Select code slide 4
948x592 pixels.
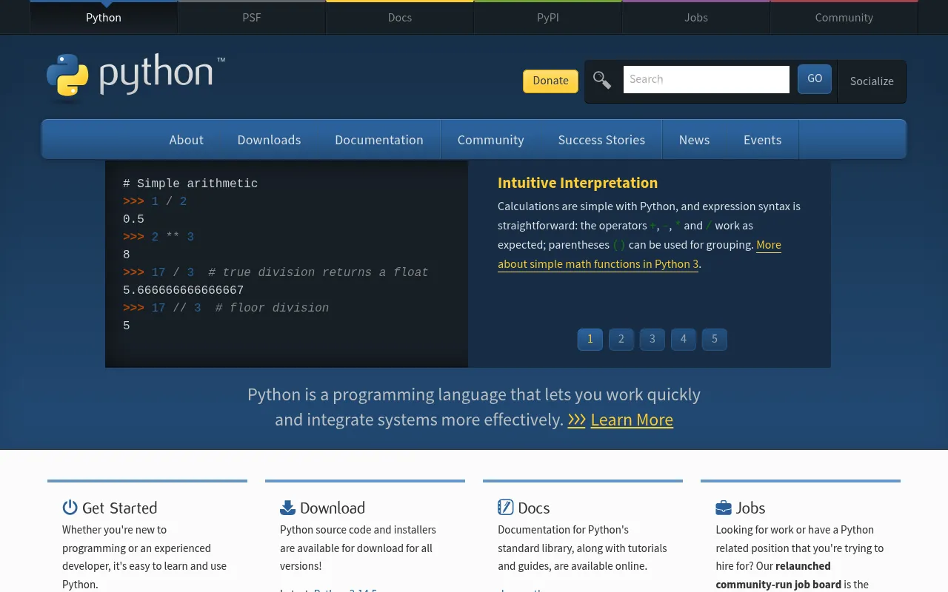point(684,339)
